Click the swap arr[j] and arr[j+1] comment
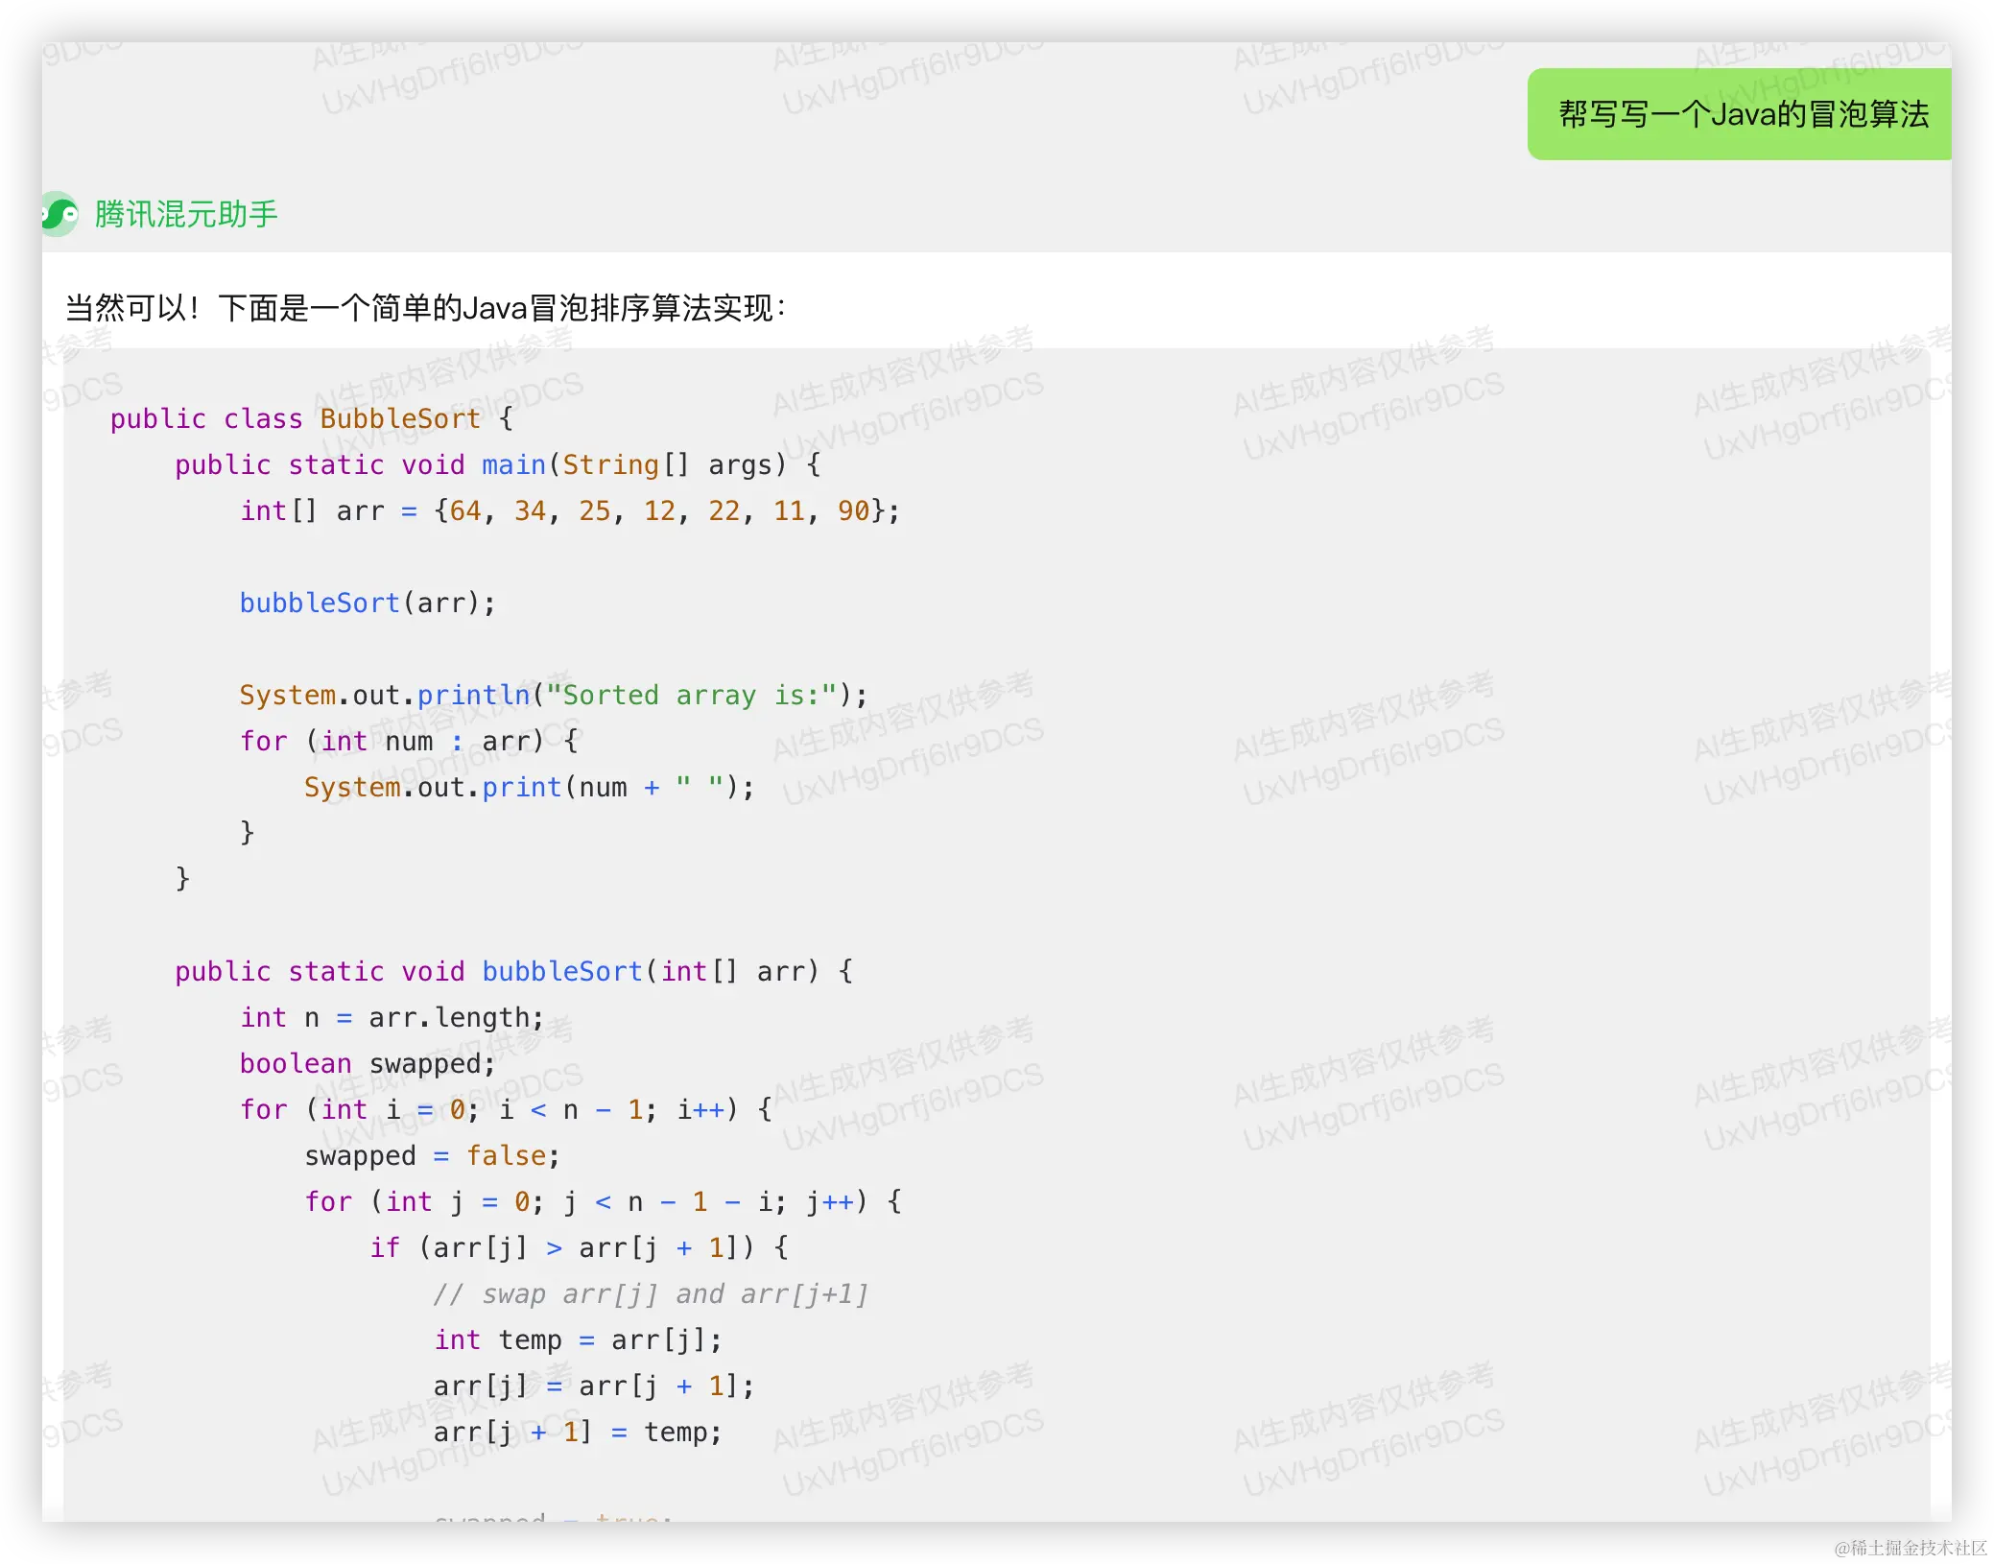Image resolution: width=1994 pixels, height=1564 pixels. click(651, 1294)
